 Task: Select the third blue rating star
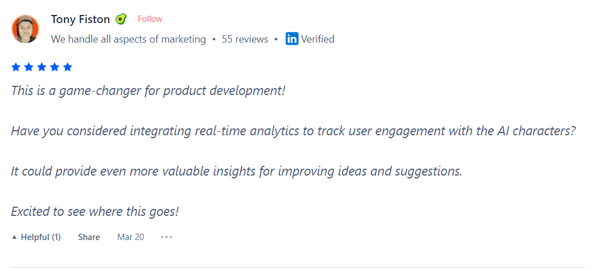click(x=42, y=67)
